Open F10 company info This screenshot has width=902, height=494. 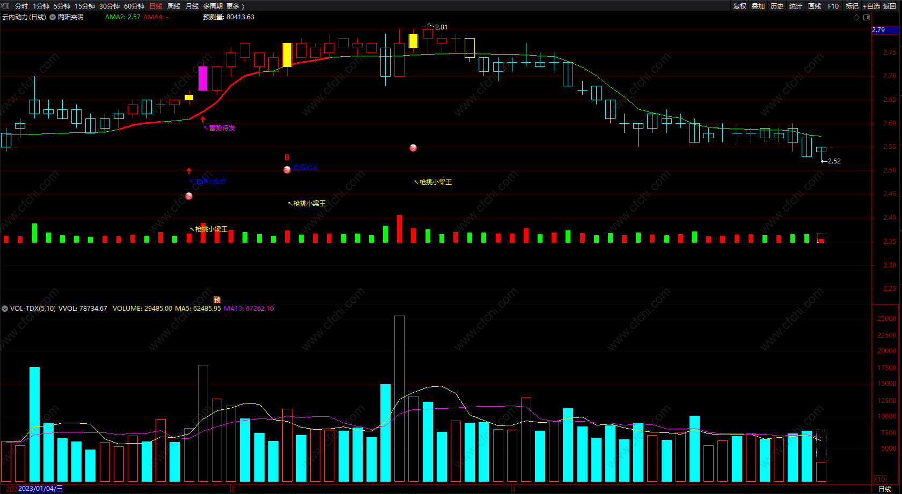click(x=833, y=6)
